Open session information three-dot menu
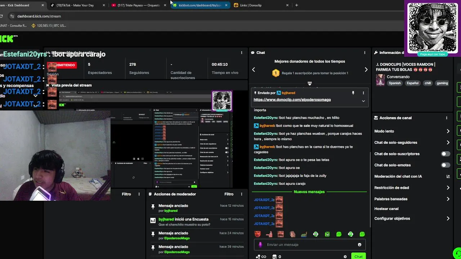The image size is (461, 259). click(242, 53)
